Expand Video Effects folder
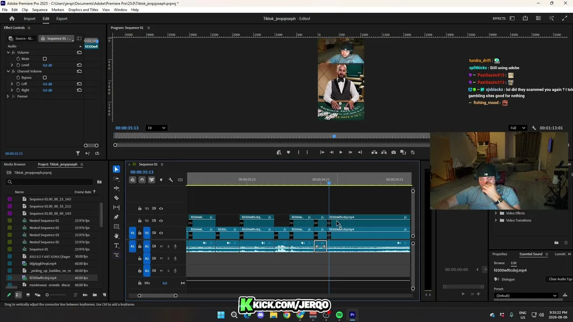This screenshot has height=322, width=573. click(496, 213)
